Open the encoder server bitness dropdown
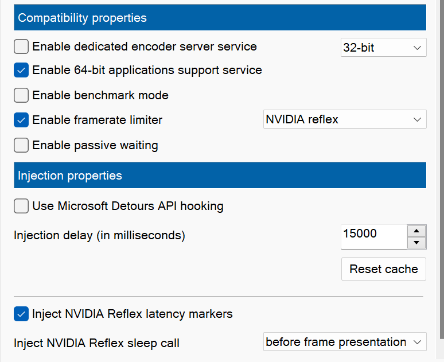The image size is (444, 362). coord(383,48)
